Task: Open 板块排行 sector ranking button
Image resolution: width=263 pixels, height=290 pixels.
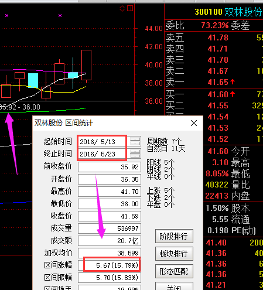Action: (x=174, y=254)
